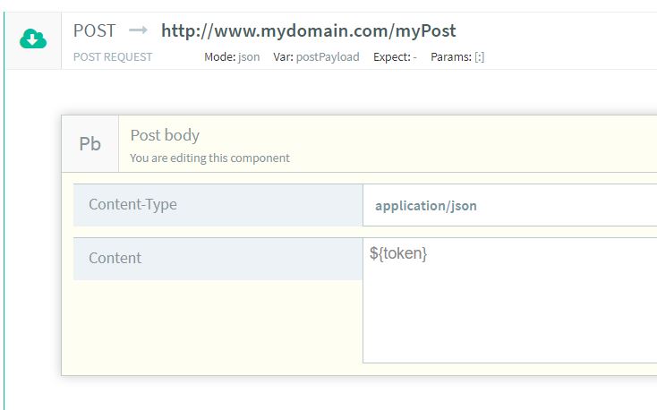This screenshot has width=657, height=410.
Task: Click the POST method heading
Action: pyautogui.click(x=95, y=30)
